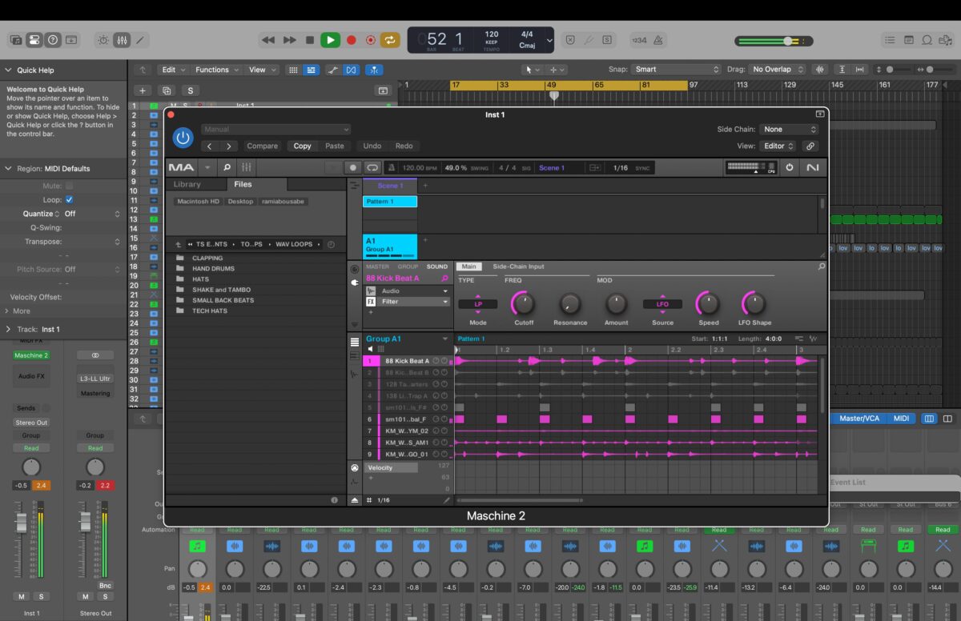The image size is (961, 621).
Task: Open the Maschine browser search magnifier
Action: 227,167
